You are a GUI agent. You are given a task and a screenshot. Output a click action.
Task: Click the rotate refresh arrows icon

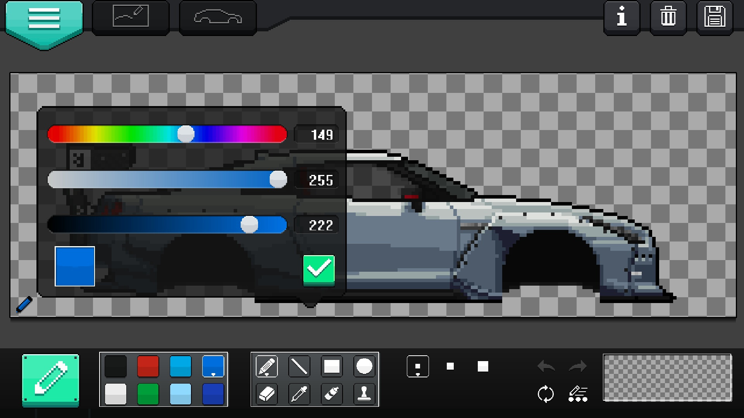(x=546, y=394)
